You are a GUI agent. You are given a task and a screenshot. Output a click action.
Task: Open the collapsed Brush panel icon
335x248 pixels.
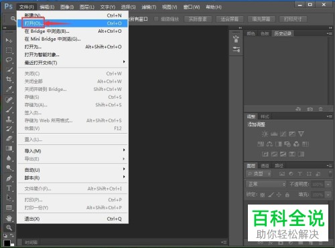tap(236, 39)
